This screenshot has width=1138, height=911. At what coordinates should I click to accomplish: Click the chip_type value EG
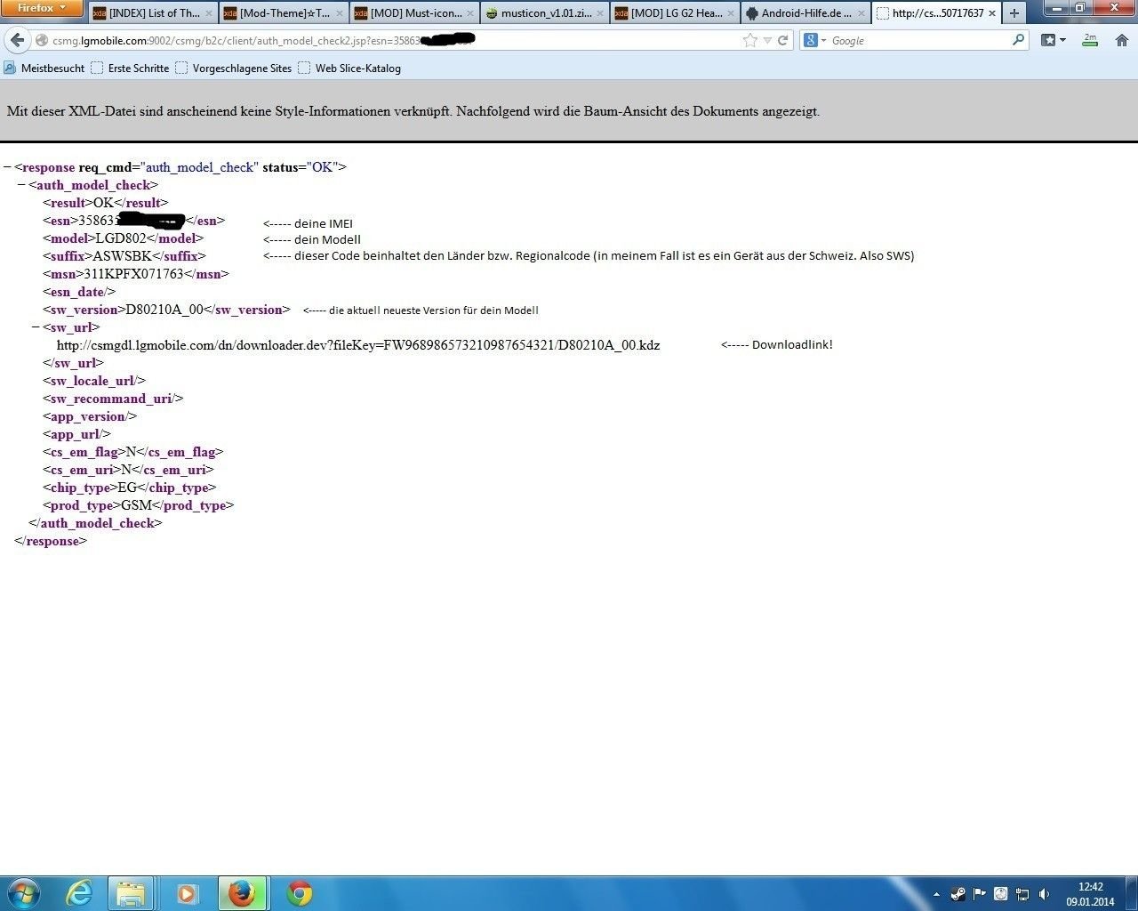(x=127, y=488)
